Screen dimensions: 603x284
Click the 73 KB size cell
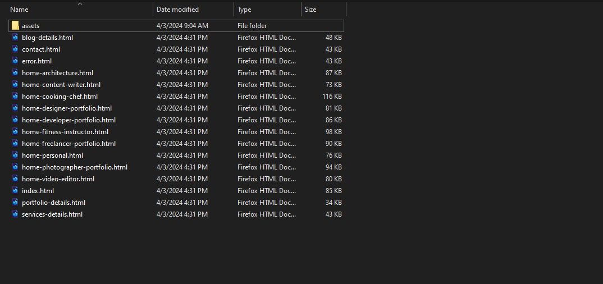pos(334,85)
